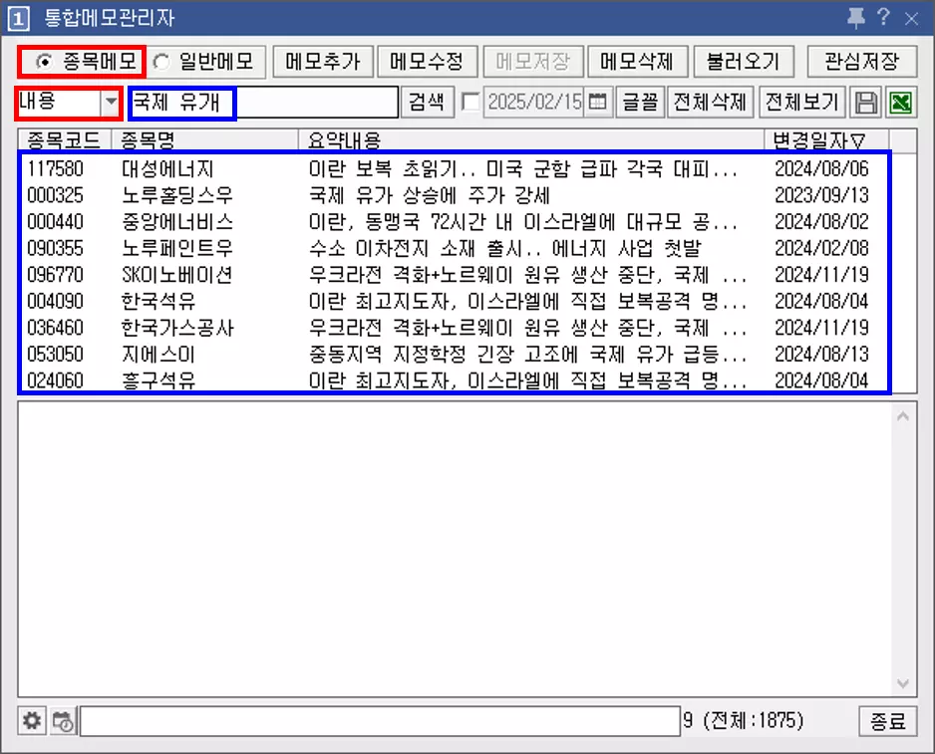
Task: Expand the 내용 search type dropdown
Action: pyautogui.click(x=111, y=103)
